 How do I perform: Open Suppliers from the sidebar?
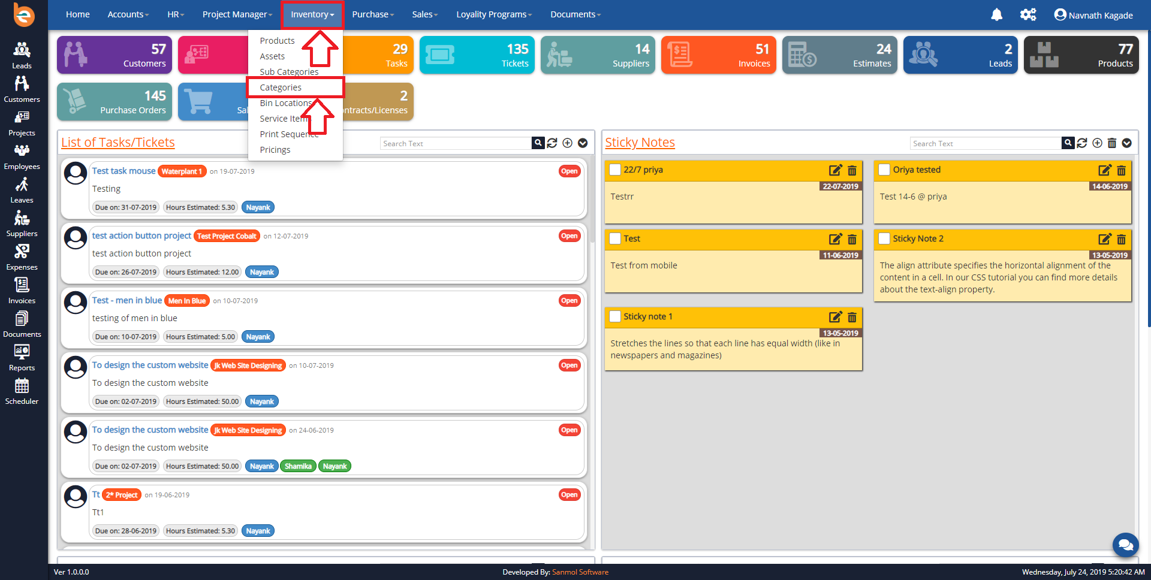pyautogui.click(x=22, y=223)
